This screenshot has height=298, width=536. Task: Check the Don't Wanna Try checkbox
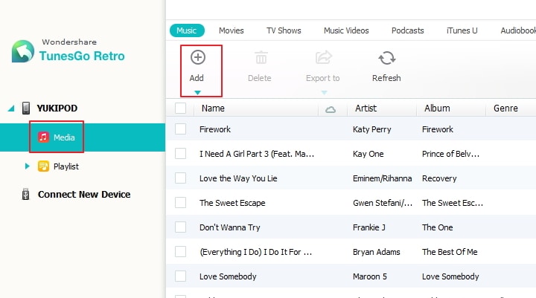coord(180,227)
